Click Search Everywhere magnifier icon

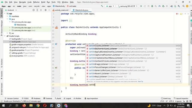click(x=183, y=6)
